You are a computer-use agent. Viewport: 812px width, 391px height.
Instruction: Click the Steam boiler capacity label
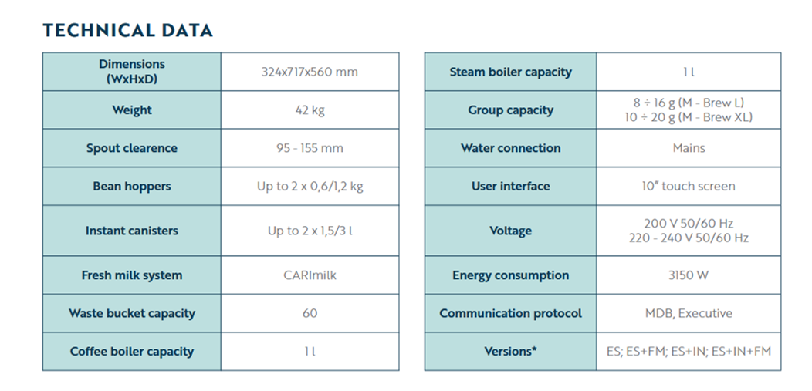coord(511,72)
